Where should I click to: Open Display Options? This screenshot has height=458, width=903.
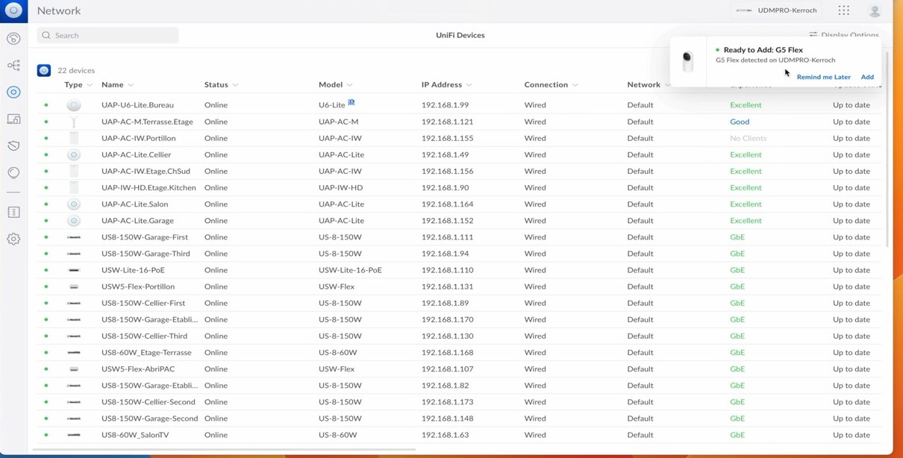click(844, 34)
